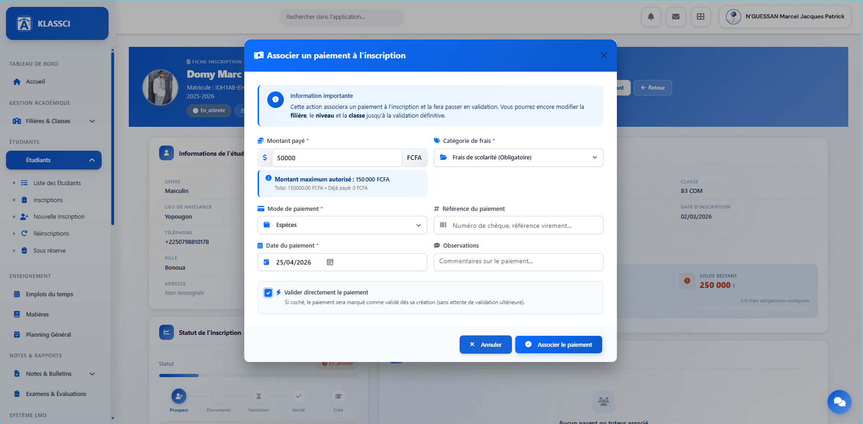This screenshot has height=424, width=863.
Task: Click the Inscriptions clipboard icon in sidebar
Action: pyautogui.click(x=24, y=200)
